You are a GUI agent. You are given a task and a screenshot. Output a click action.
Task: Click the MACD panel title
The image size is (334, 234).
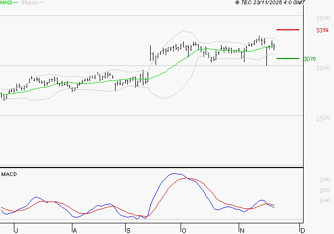[x=9, y=174]
